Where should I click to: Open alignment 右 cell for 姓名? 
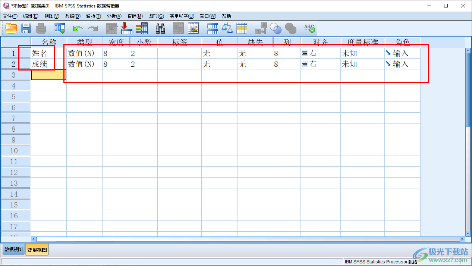pyautogui.click(x=321, y=53)
